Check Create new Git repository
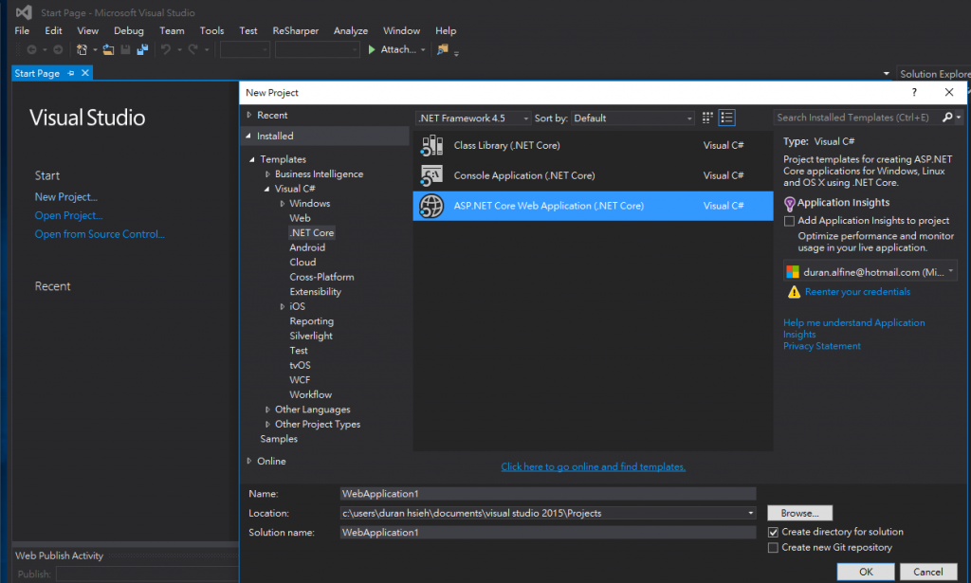This screenshot has width=971, height=583. 773,548
